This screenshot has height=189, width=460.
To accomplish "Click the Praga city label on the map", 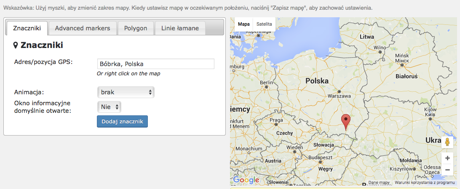I will (x=276, y=120).
